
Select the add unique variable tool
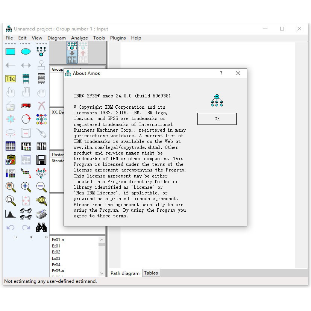pyautogui.click(x=41, y=65)
